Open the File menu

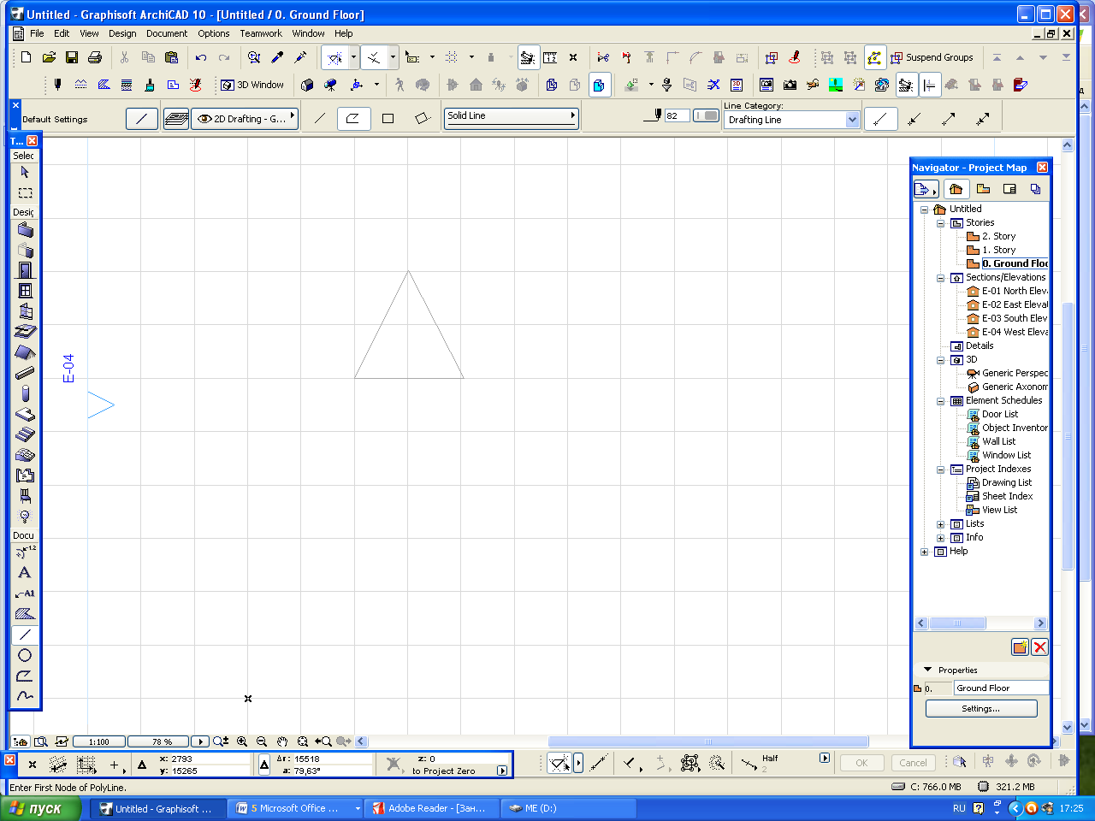click(37, 33)
